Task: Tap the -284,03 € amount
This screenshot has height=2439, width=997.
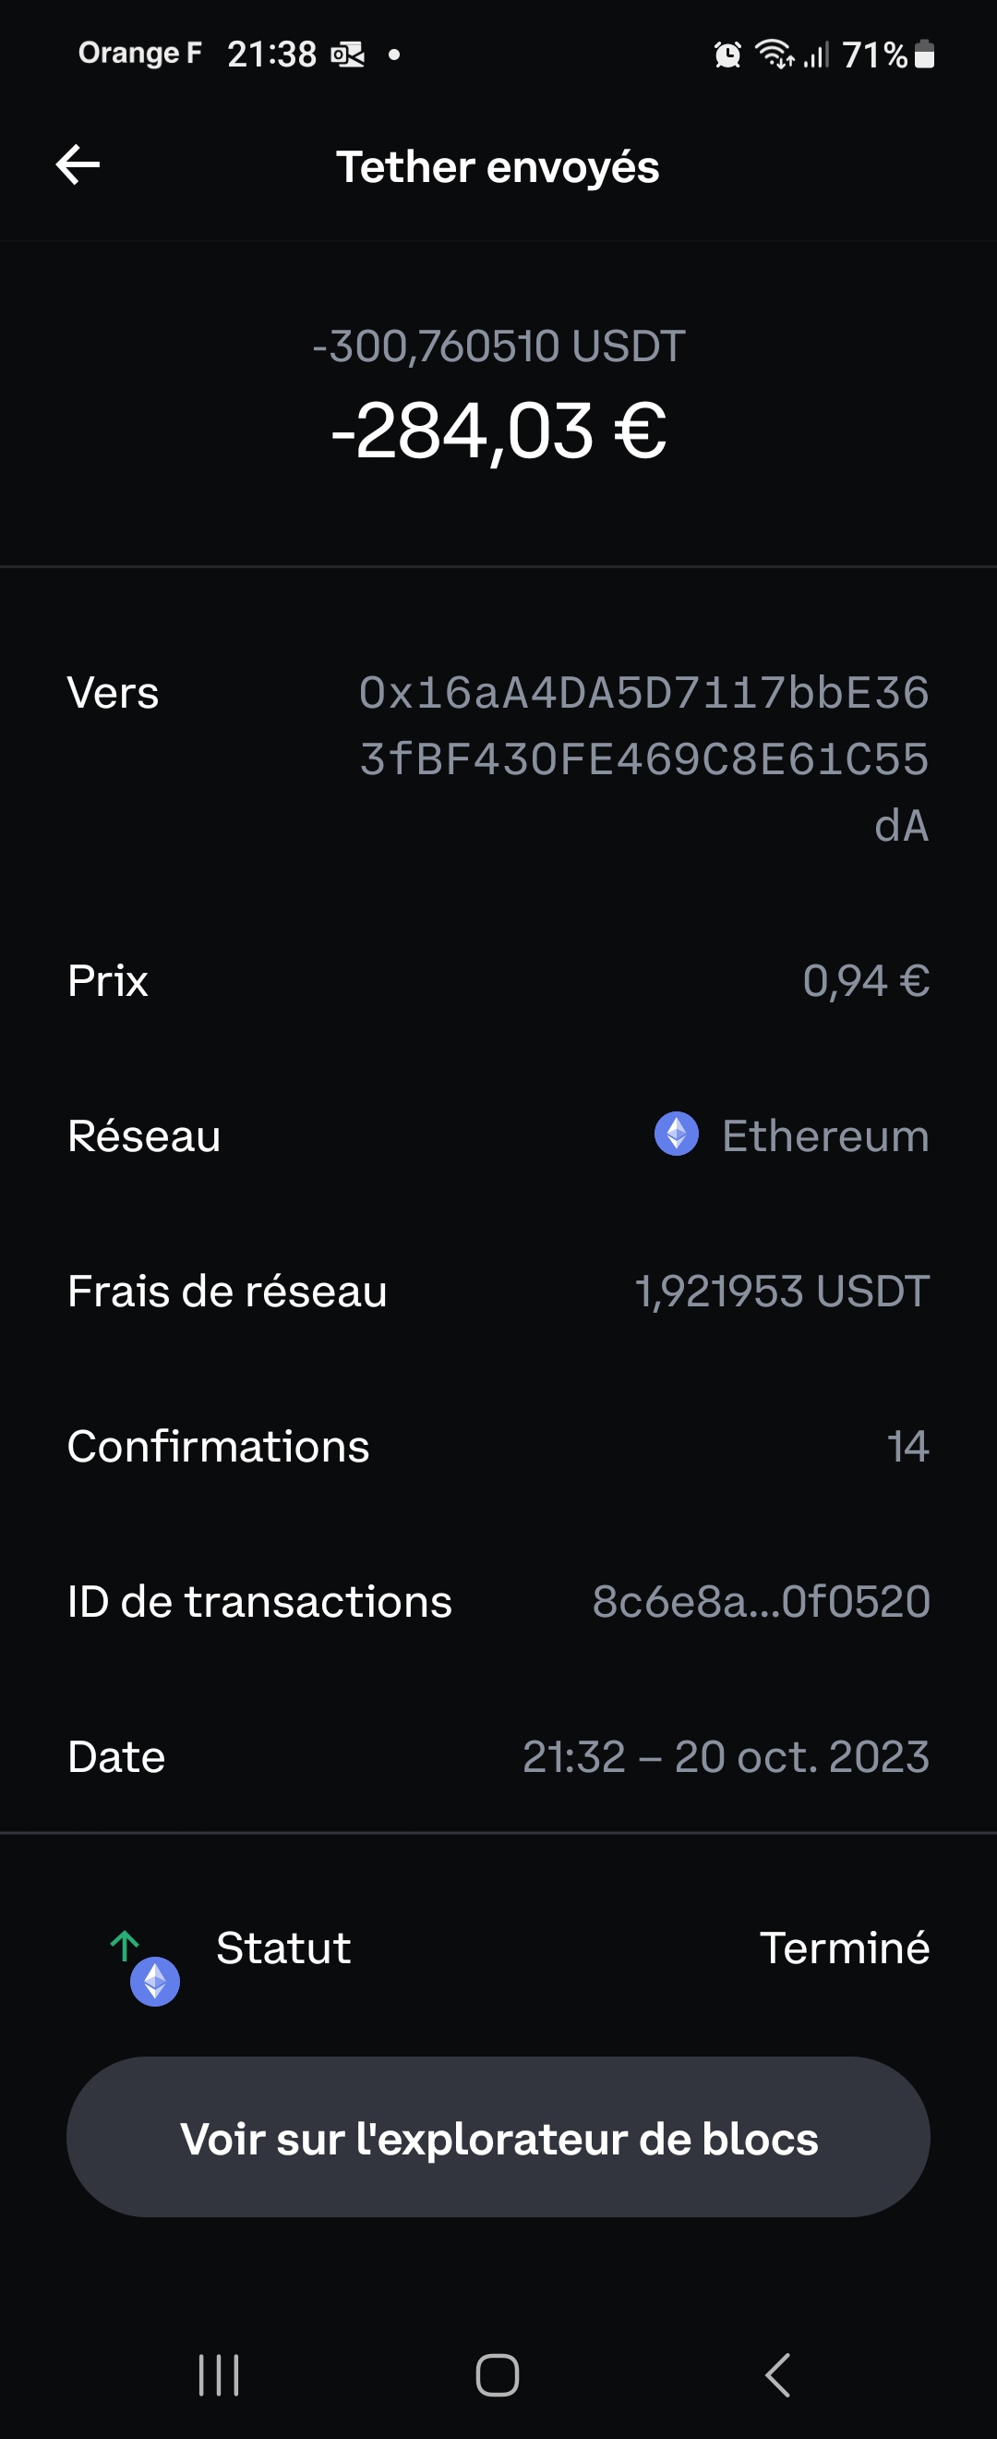Action: 498,431
